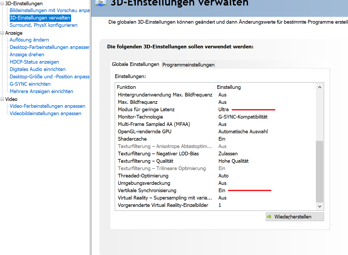The height and width of the screenshot is (255, 348).
Task: Open G-SYNC einrichten page
Action: (x=30, y=84)
